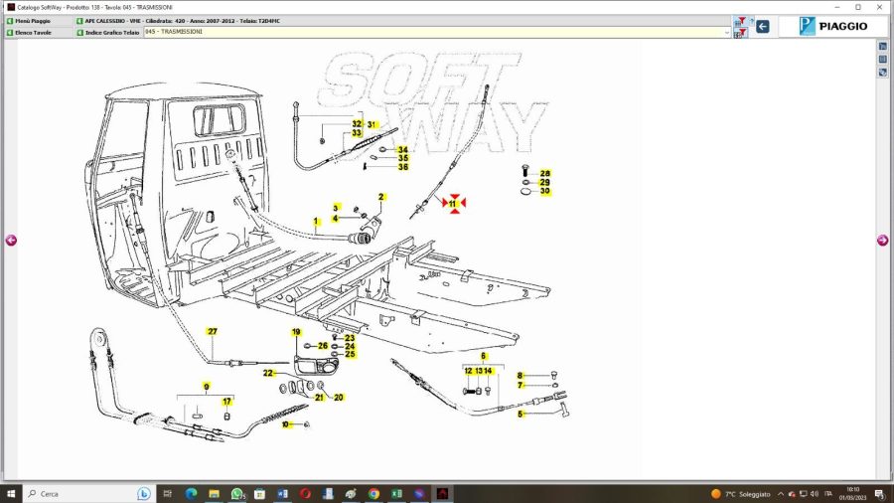Viewport: 894px width, 503px height.
Task: Go to previous diagram with left arrow
Action: [11, 240]
